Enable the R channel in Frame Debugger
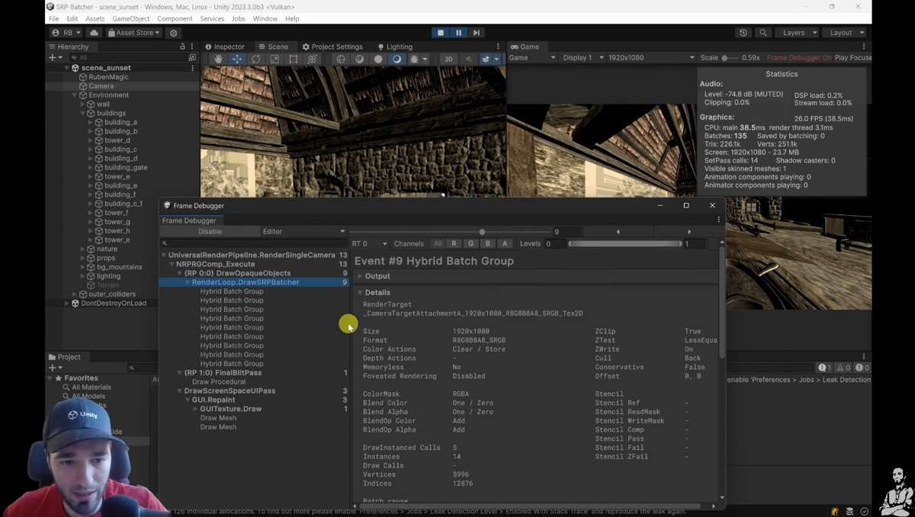This screenshot has width=915, height=517. tap(454, 243)
